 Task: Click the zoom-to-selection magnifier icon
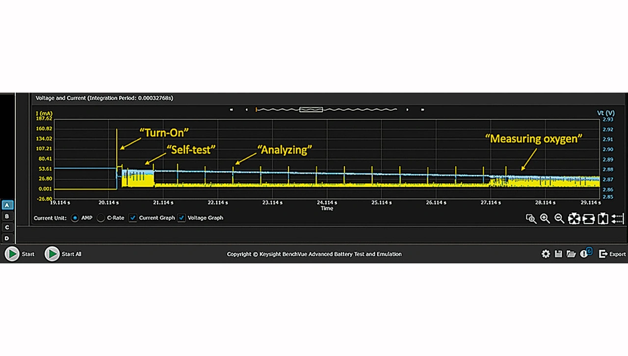531,219
